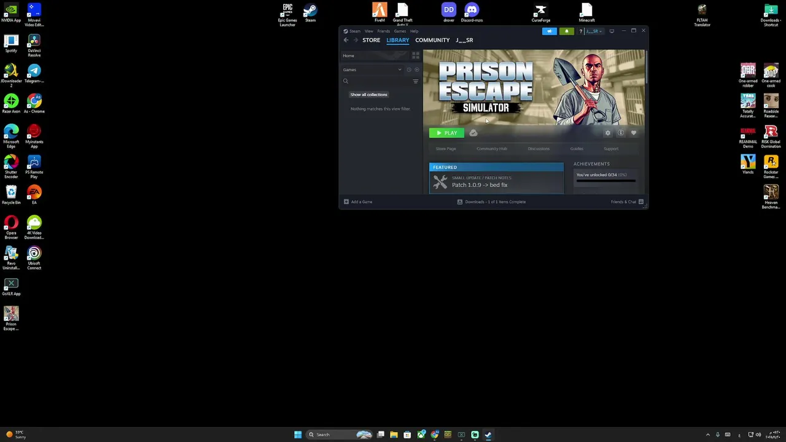Open the Friends & Chat icon
The image size is (786, 442).
click(641, 201)
